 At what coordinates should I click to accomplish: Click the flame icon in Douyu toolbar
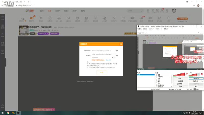(105, 18)
